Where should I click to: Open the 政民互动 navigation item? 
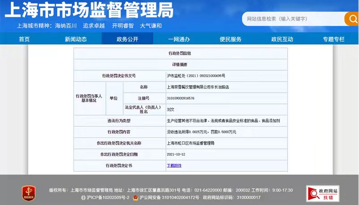(282, 39)
